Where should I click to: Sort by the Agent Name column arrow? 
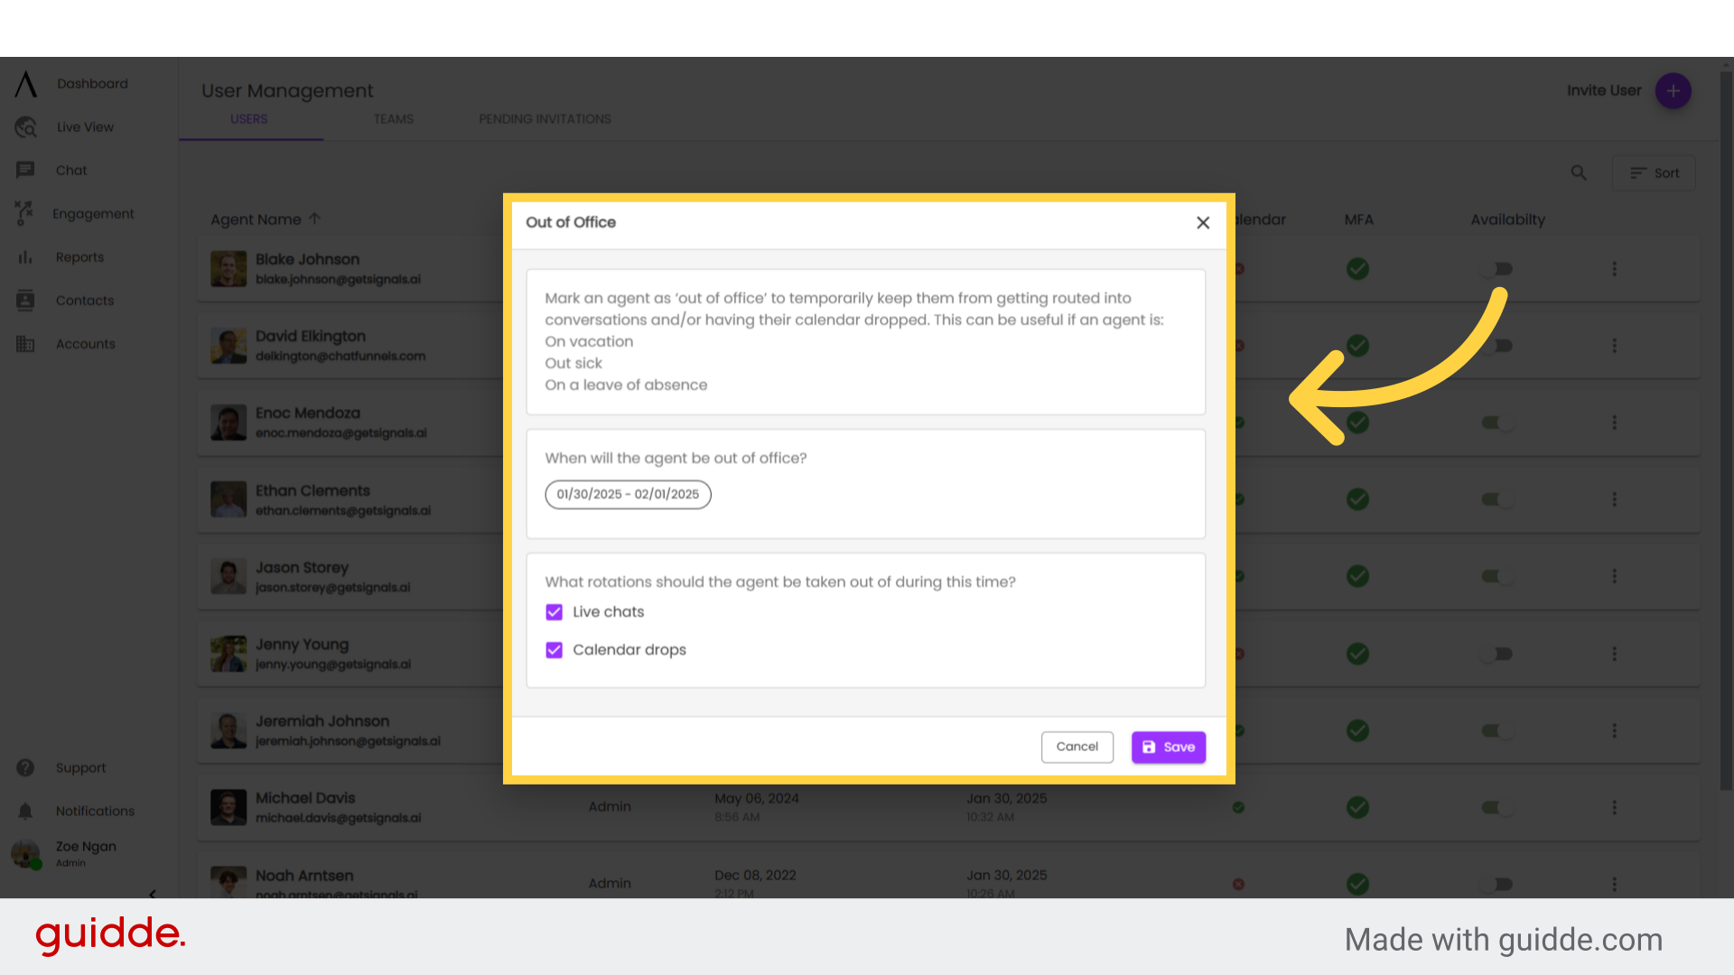click(314, 218)
